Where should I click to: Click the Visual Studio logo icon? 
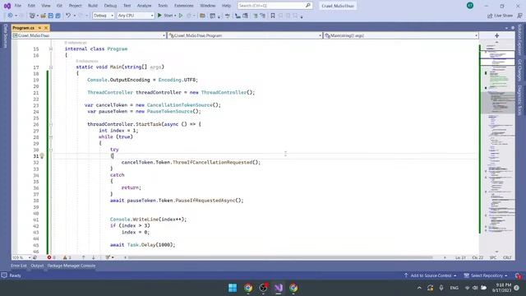point(7,6)
